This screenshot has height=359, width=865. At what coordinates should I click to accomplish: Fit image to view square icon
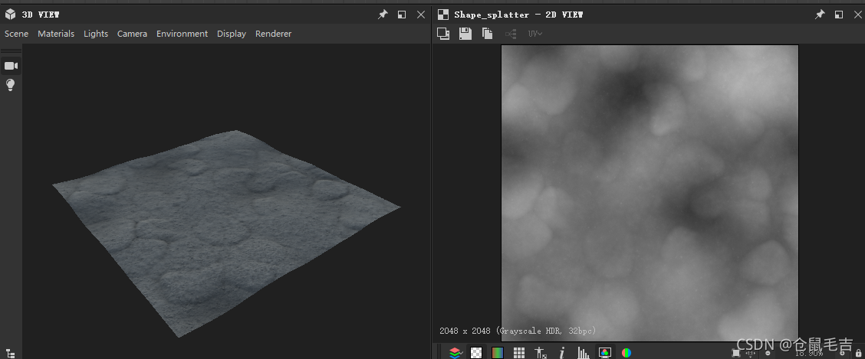point(736,353)
